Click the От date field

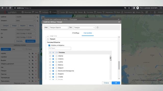pos(25,34)
